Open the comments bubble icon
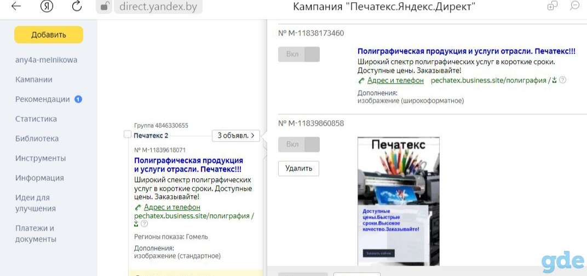The width and height of the screenshot is (587, 276). click(x=574, y=5)
